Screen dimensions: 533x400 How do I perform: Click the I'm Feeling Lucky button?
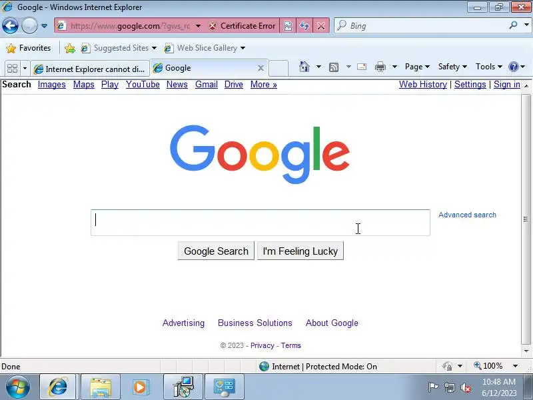coord(300,251)
